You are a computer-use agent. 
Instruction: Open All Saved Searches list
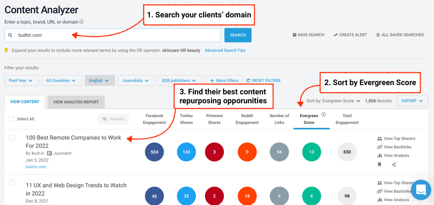pos(400,35)
